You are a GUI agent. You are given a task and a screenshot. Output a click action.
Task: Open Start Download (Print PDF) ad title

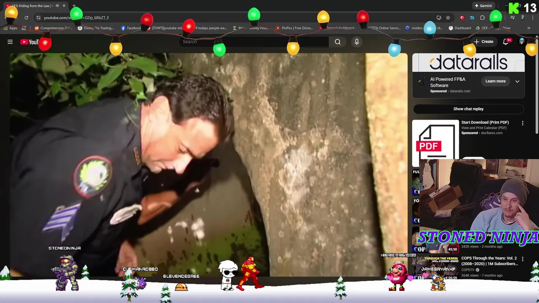tap(485, 122)
